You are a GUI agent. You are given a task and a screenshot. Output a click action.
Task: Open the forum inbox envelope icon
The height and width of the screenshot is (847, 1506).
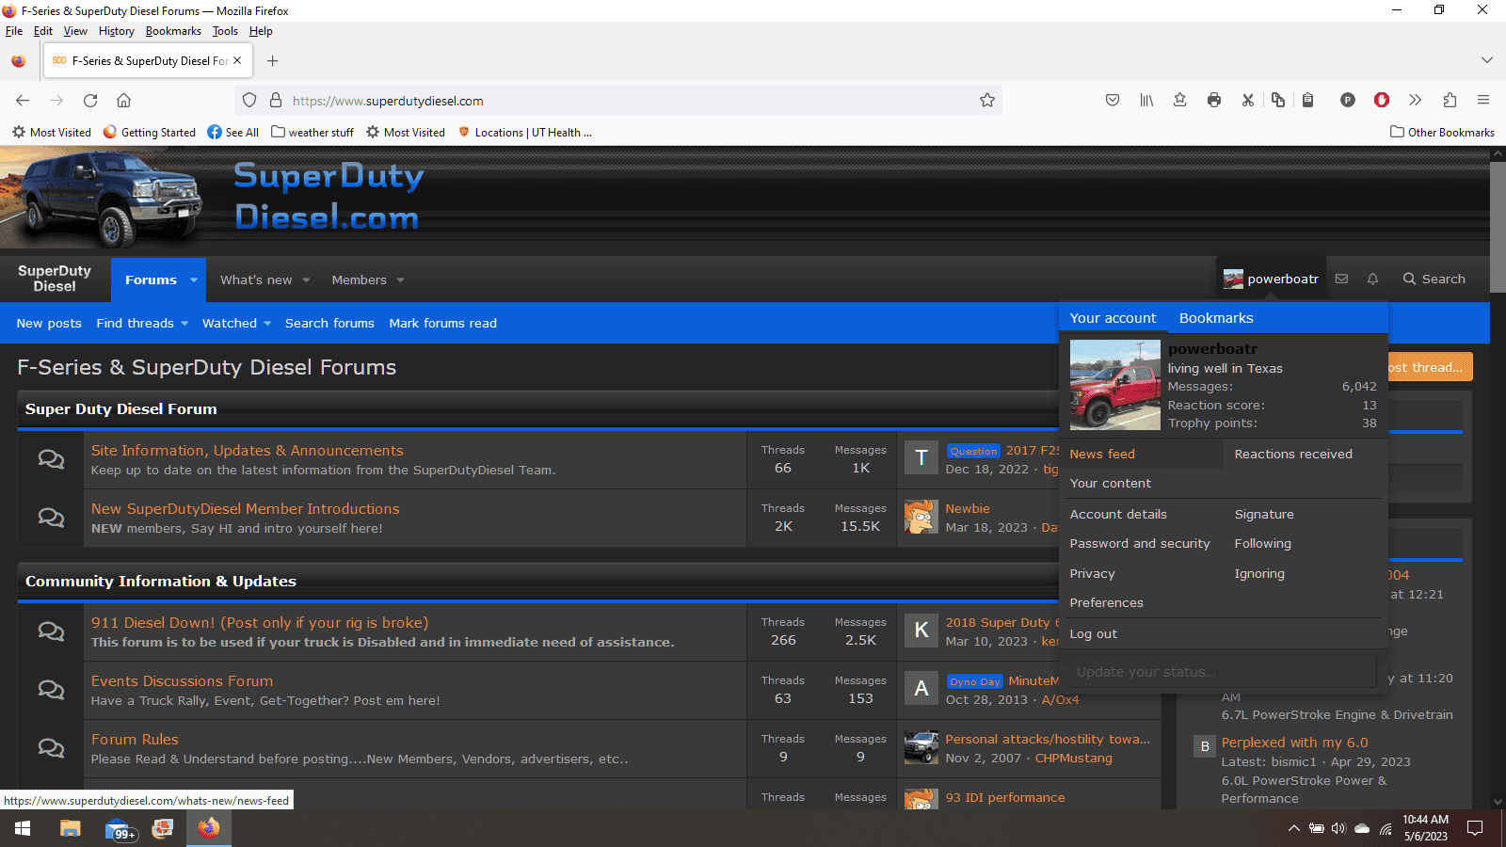[x=1341, y=279]
